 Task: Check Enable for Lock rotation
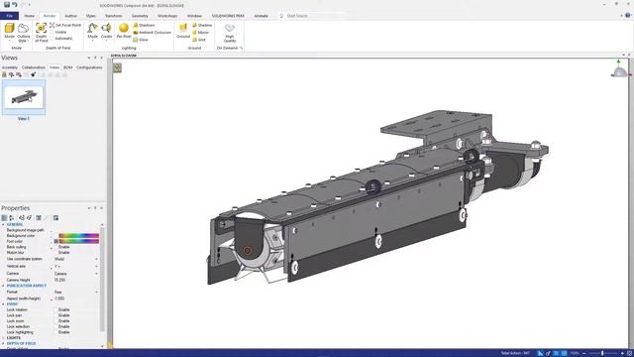coord(56,309)
